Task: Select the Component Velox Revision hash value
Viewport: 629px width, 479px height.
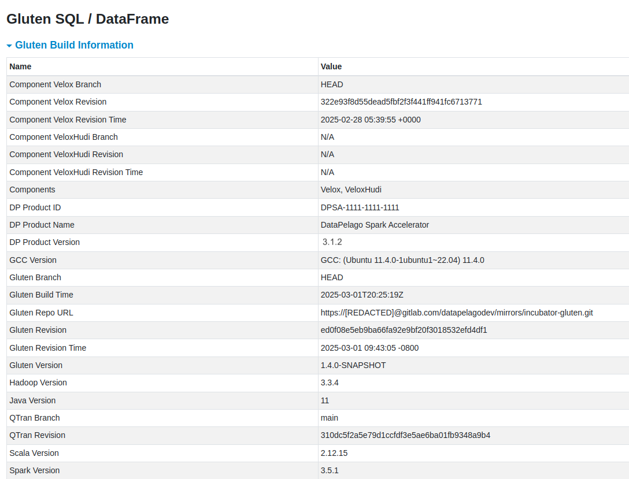Action: (401, 102)
